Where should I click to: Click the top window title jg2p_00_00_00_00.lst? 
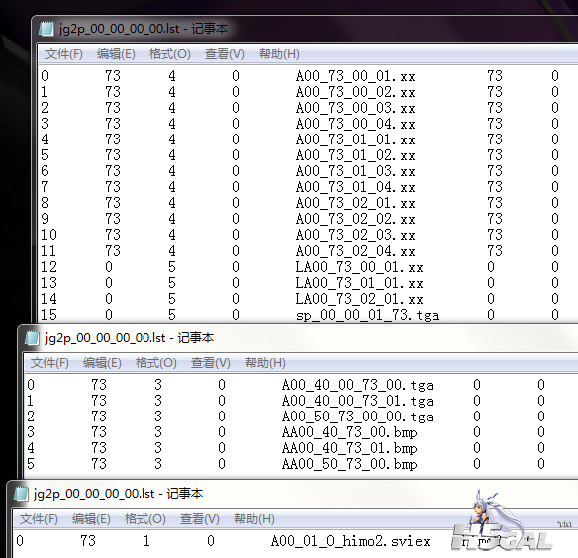119,29
